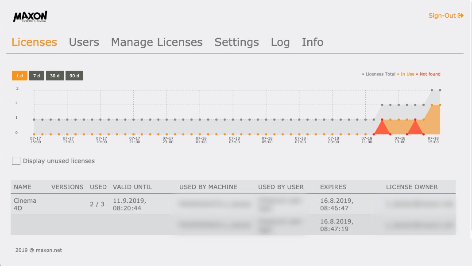Switch chart to 90 d range
Image resolution: width=472 pixels, height=266 pixels.
[x=74, y=76]
